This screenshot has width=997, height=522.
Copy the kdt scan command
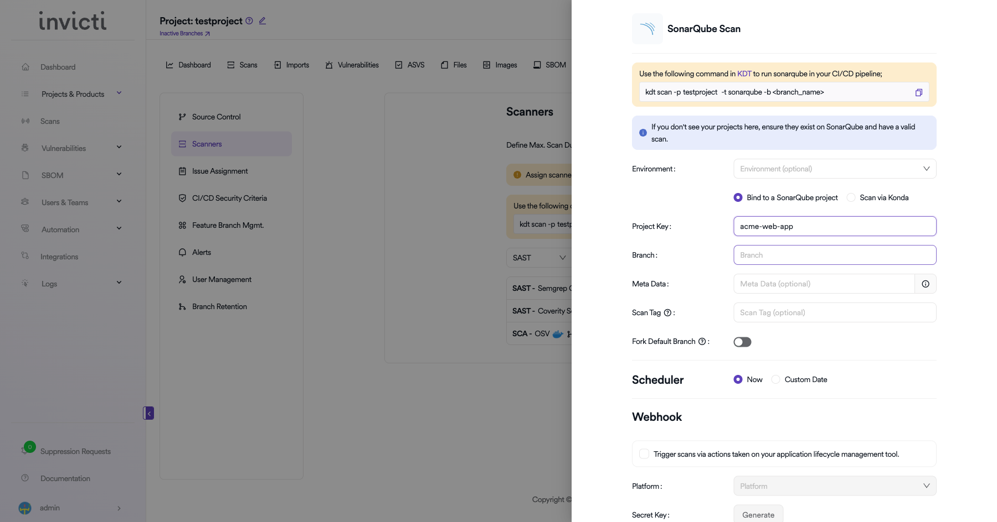point(918,92)
